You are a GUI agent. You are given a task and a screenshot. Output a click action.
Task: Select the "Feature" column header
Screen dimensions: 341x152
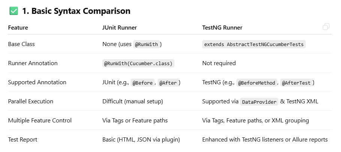(18, 28)
